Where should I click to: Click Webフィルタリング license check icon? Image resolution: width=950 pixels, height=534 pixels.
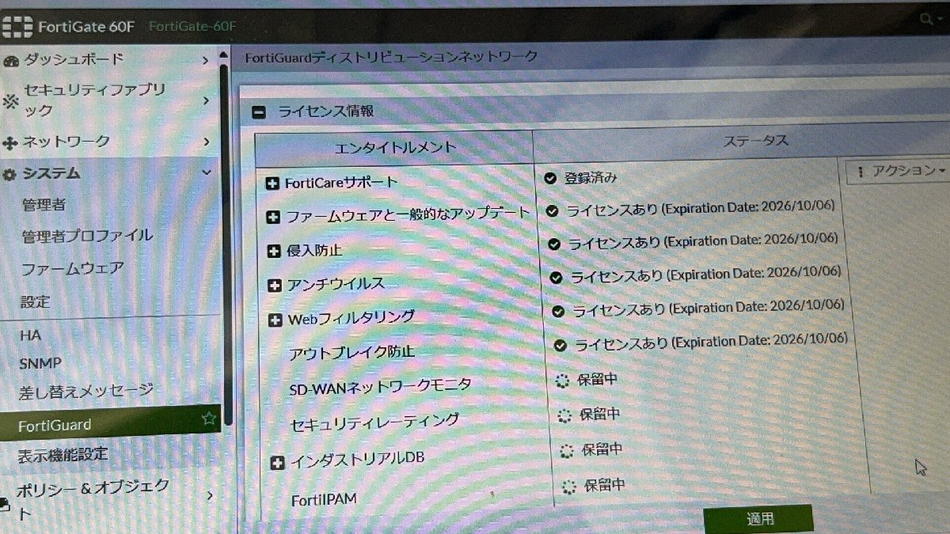click(558, 311)
